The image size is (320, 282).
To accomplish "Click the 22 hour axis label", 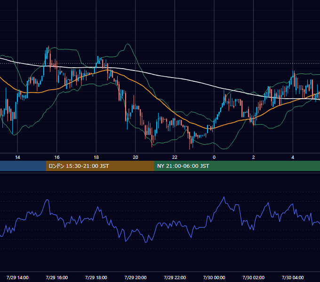I will 175,157.
